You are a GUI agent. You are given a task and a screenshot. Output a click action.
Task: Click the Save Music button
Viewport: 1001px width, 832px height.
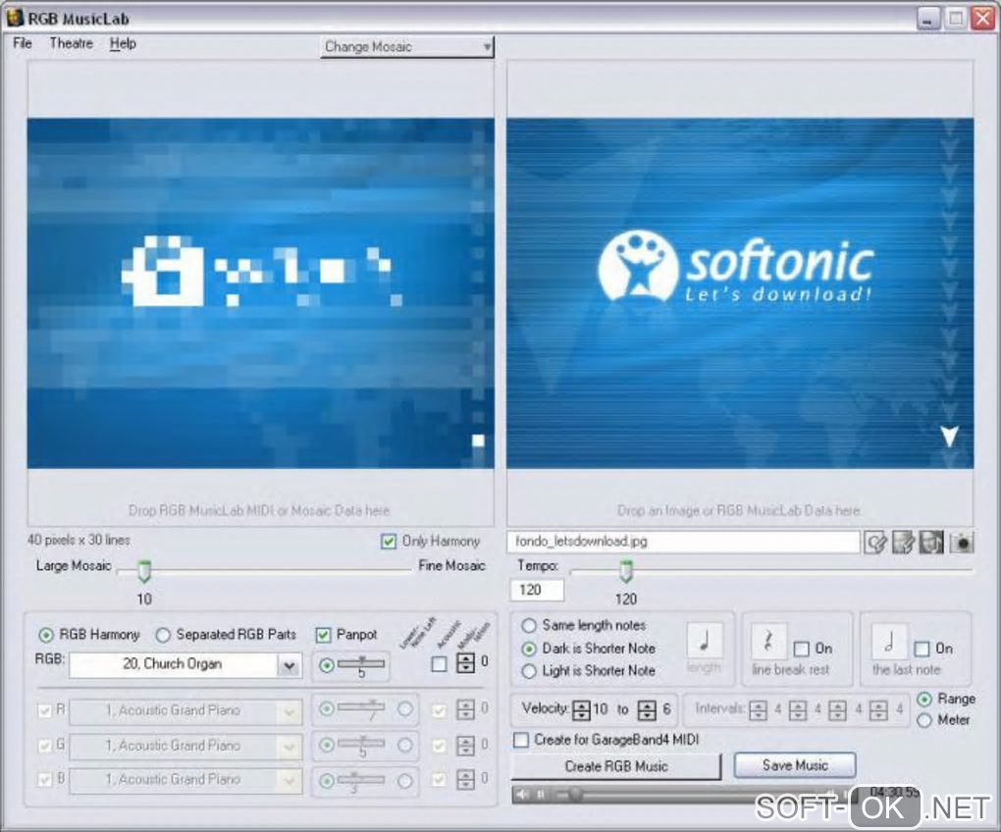click(795, 765)
